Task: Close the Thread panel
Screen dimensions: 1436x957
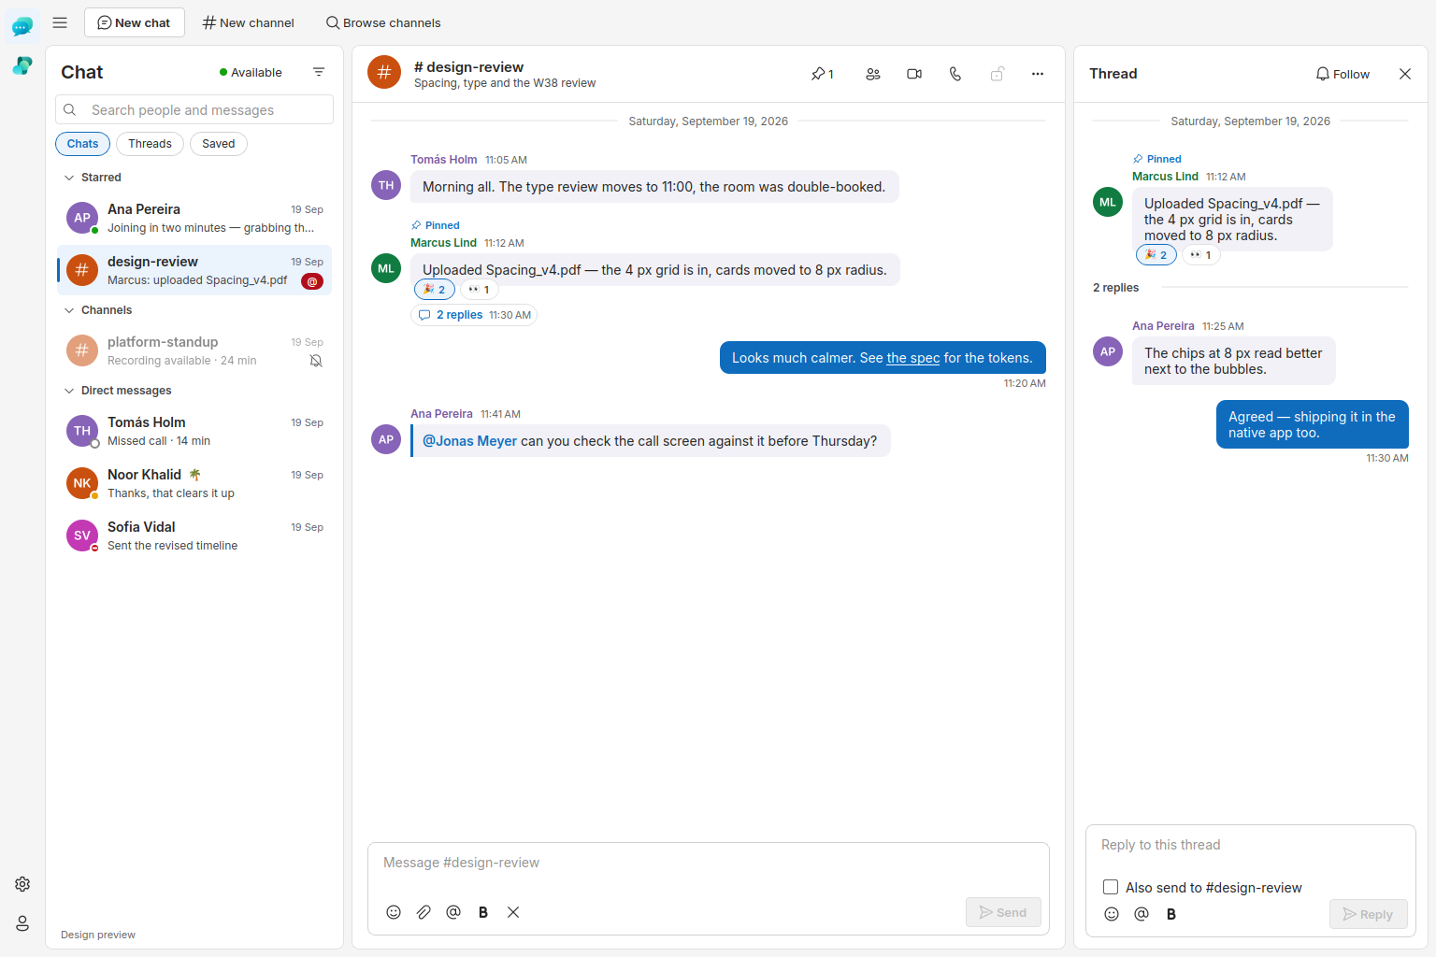Action: [x=1405, y=74]
